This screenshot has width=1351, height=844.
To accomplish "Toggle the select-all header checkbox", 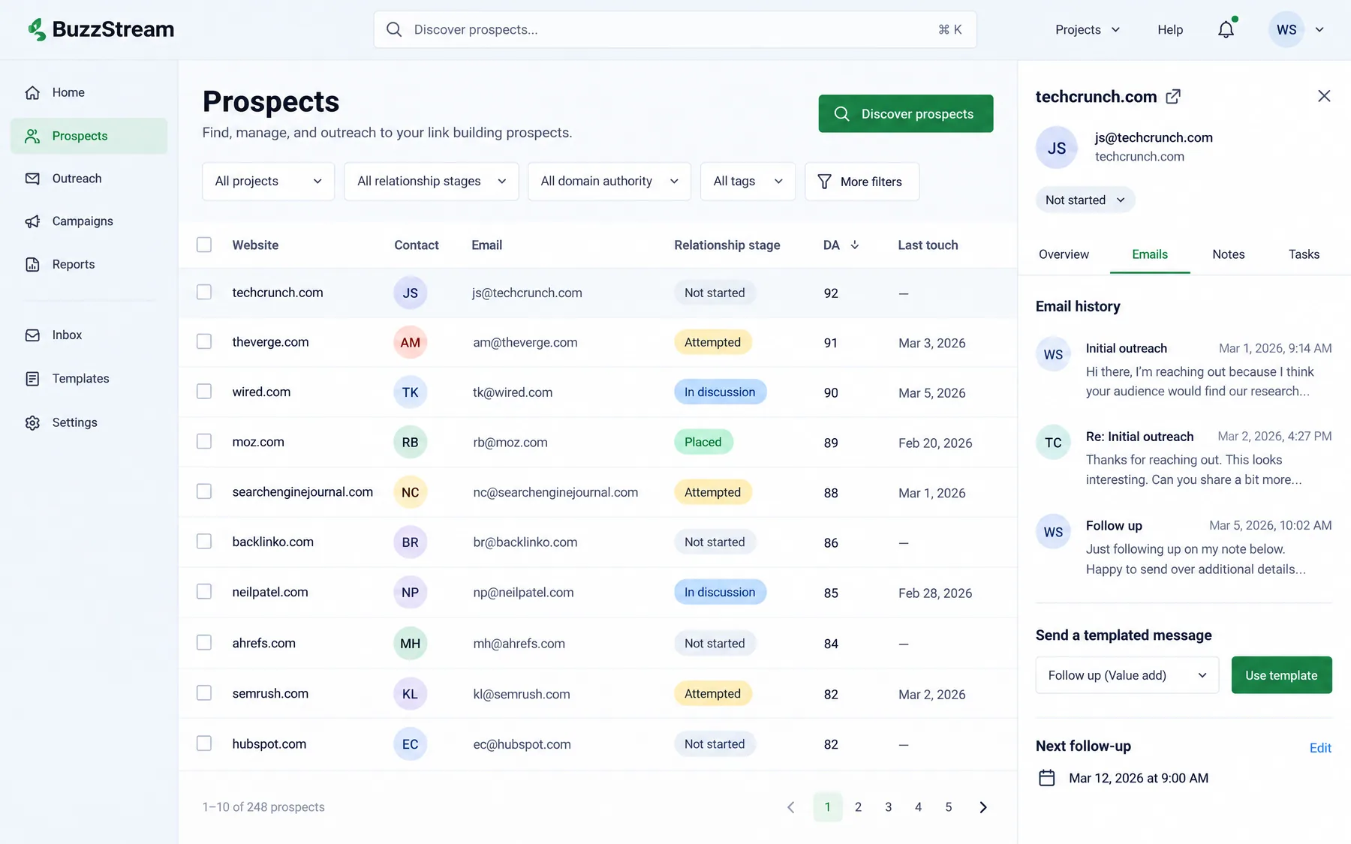I will point(204,245).
